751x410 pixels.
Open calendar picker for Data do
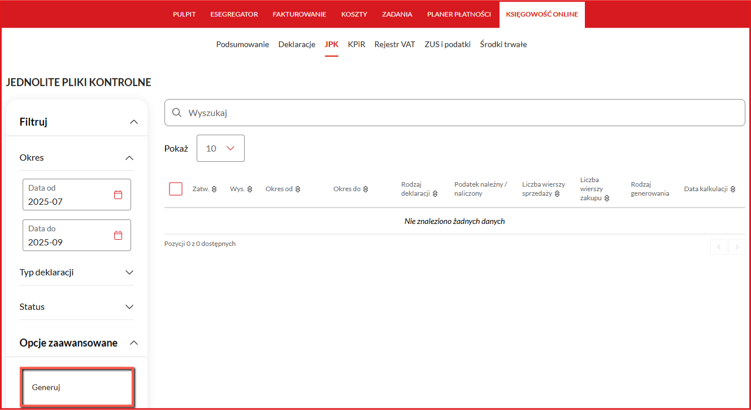pos(118,235)
